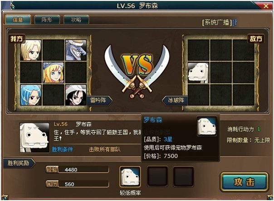
Task: Open the 攻略 tab
Action: [x=76, y=19]
